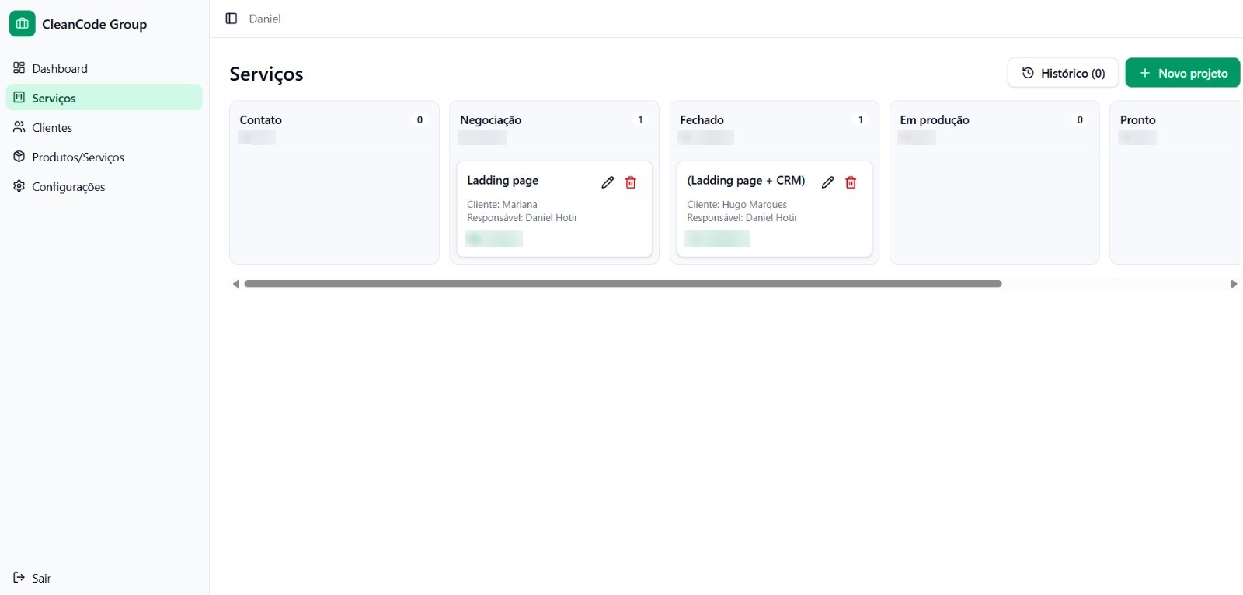Click the Cliente: Mariana text

click(502, 205)
